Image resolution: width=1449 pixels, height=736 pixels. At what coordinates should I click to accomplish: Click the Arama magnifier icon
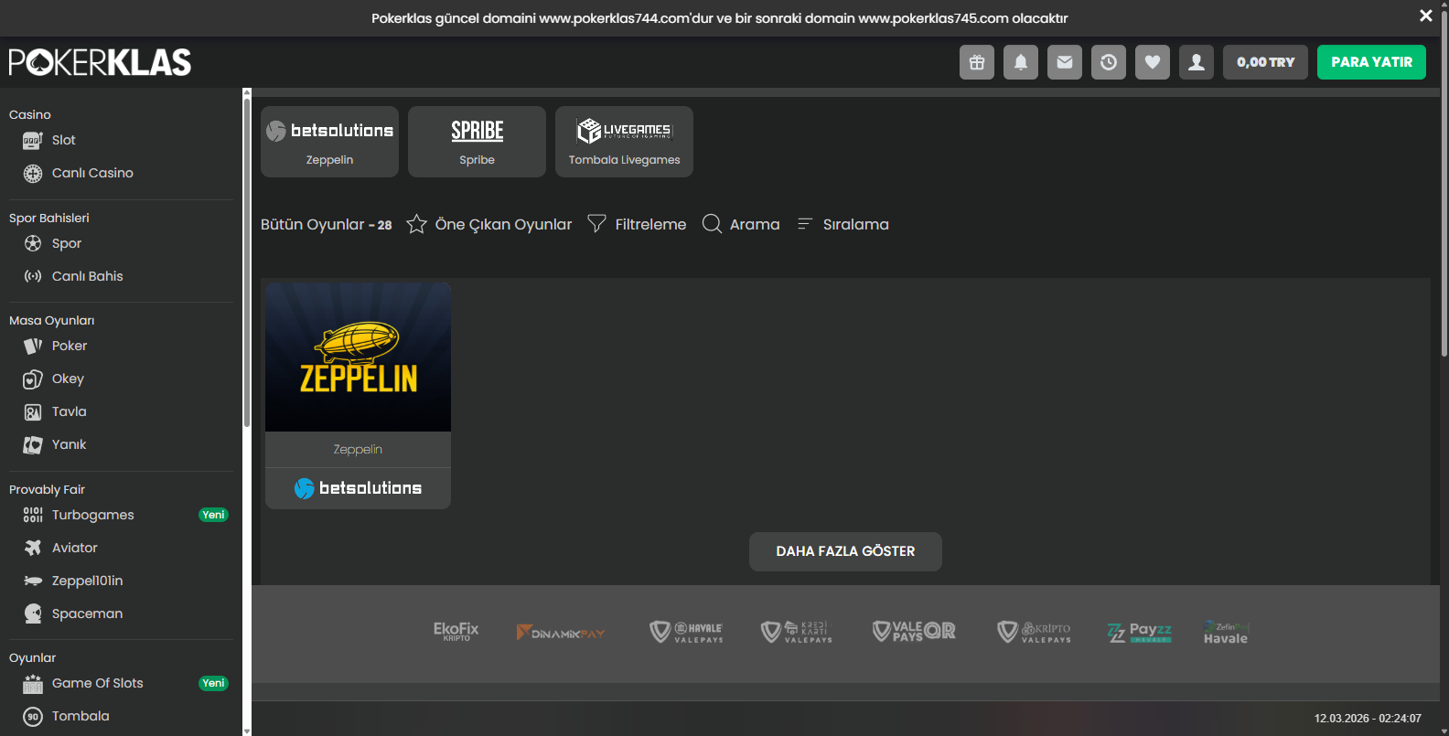[x=712, y=224]
